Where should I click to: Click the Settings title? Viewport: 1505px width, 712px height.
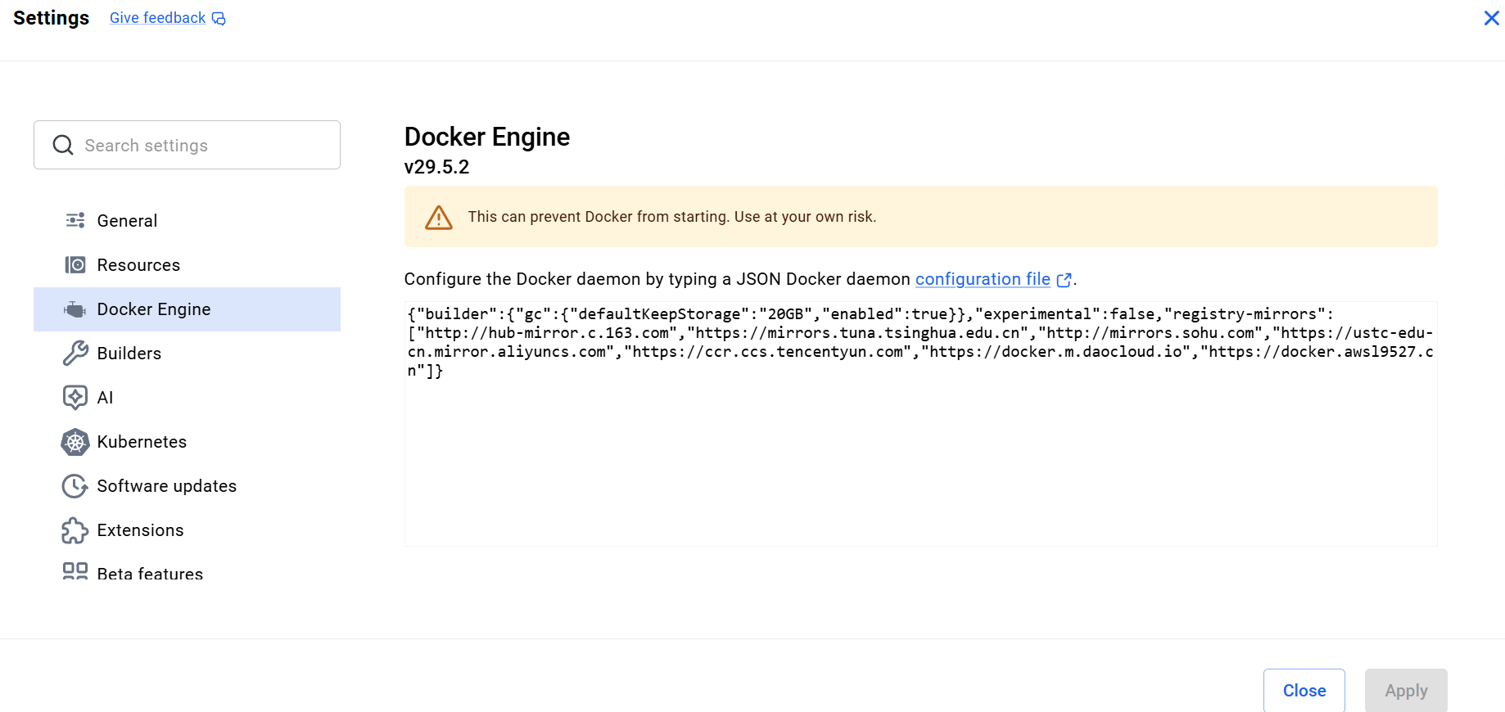[51, 18]
